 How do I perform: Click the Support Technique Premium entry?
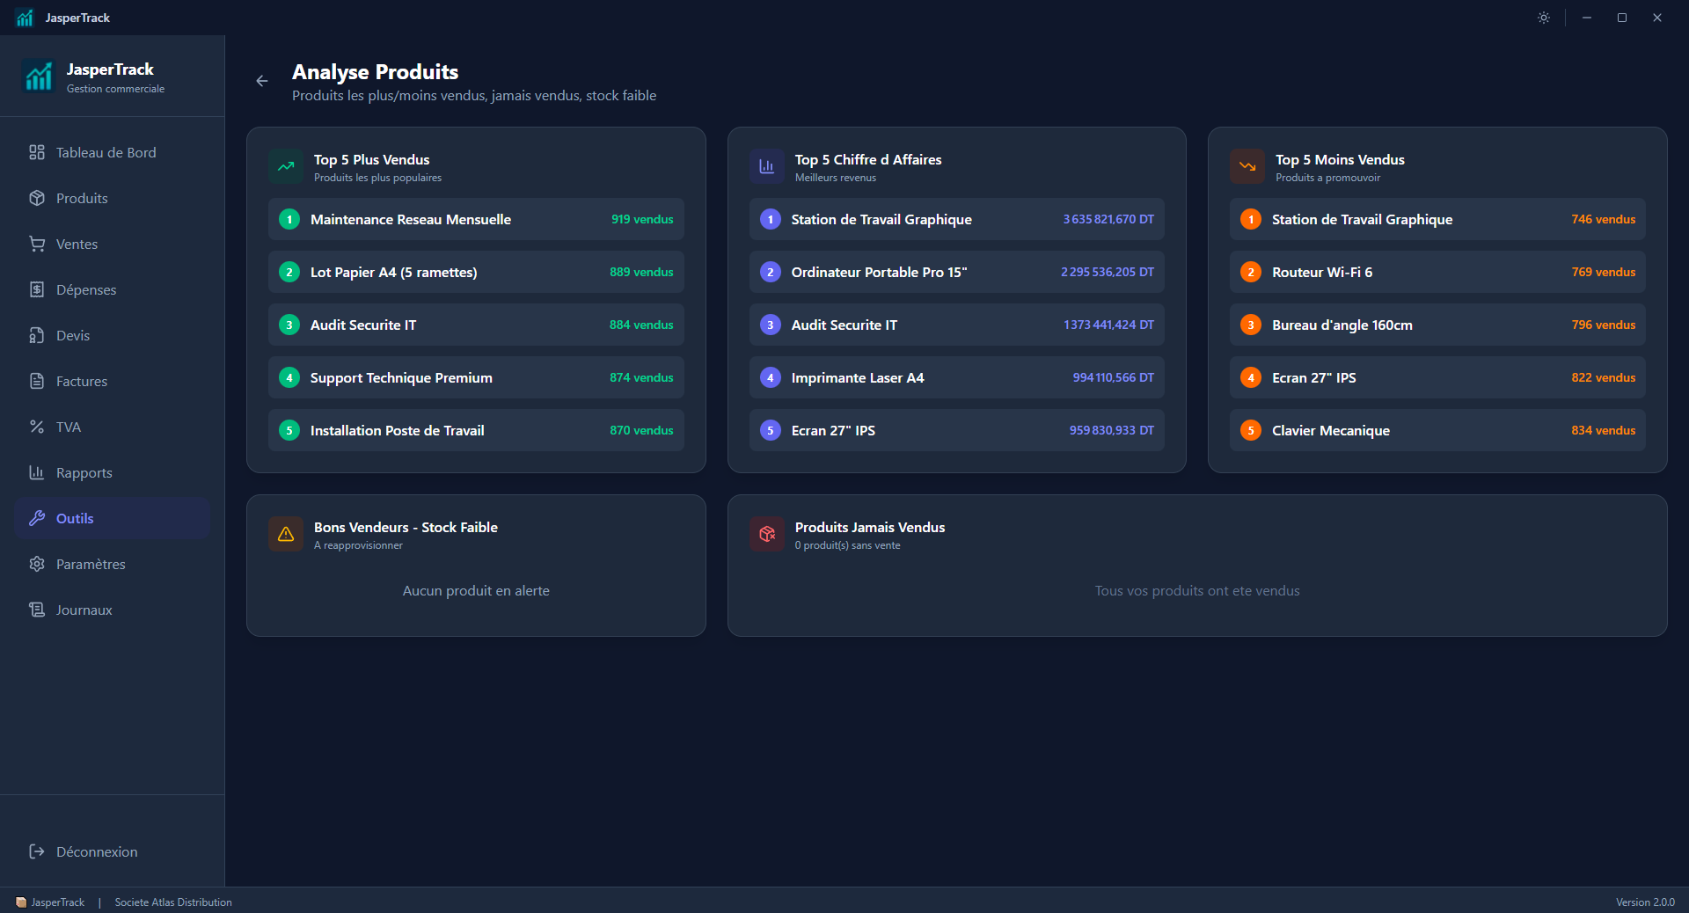476,377
